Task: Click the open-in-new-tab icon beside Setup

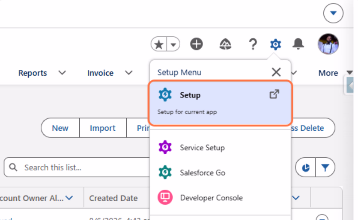Action: (274, 94)
